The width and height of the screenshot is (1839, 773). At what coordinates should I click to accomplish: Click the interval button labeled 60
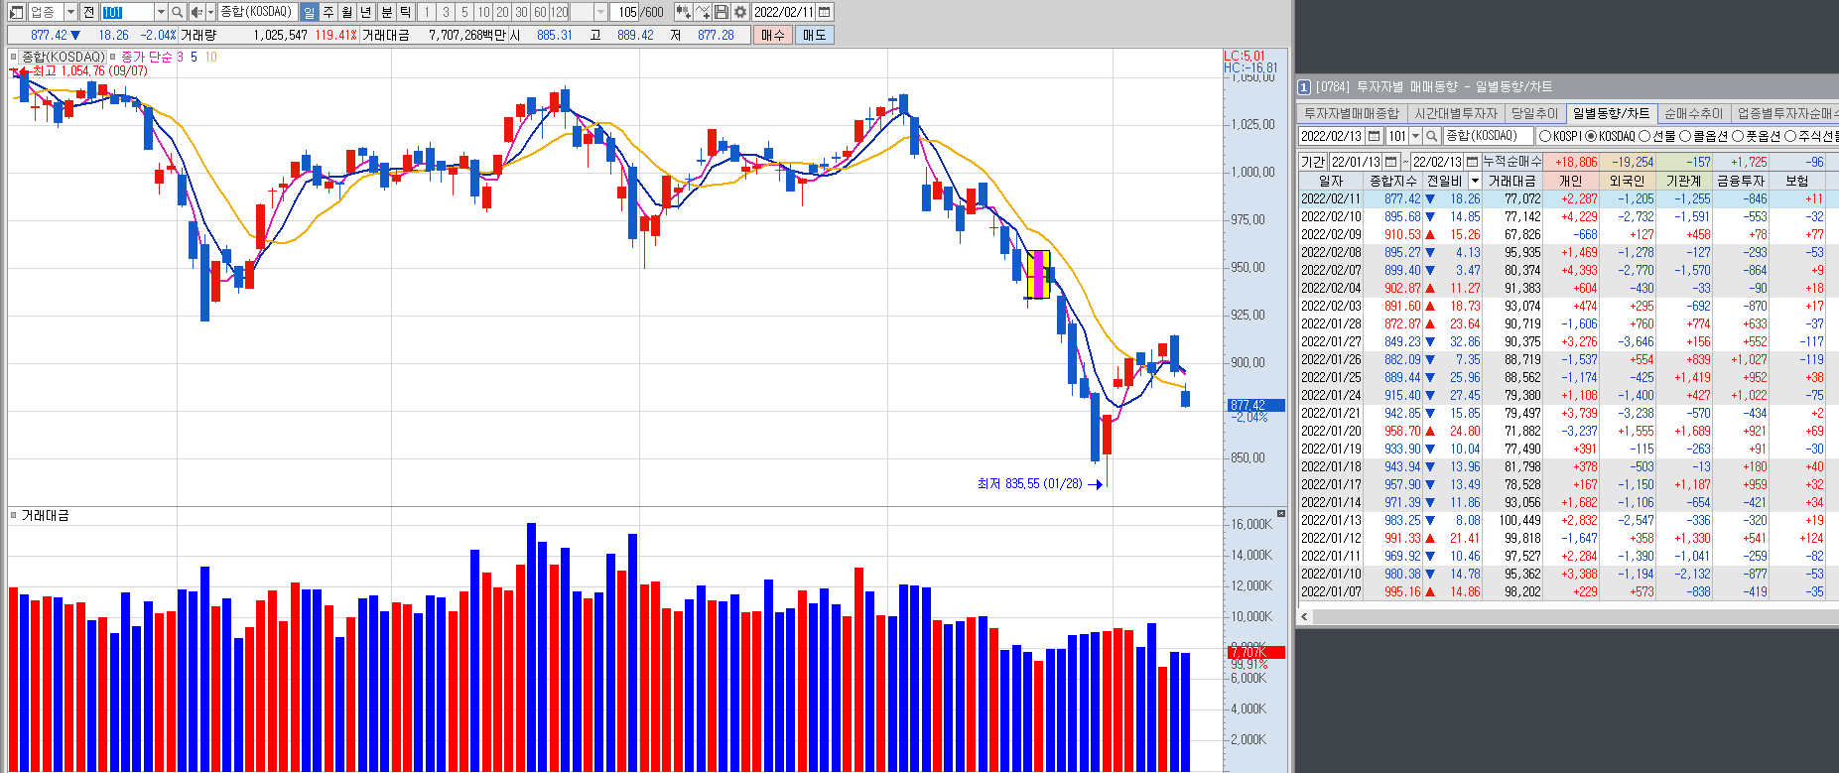click(540, 12)
